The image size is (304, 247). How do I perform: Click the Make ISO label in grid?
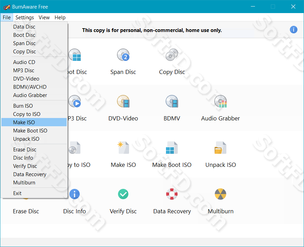point(123,165)
